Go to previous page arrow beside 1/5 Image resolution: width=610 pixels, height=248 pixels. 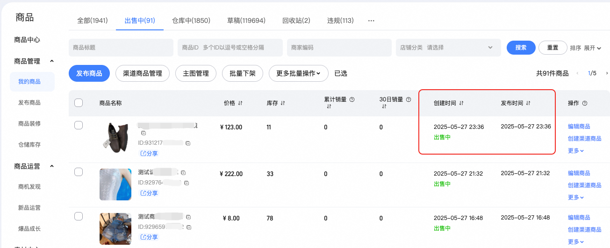[577, 73]
